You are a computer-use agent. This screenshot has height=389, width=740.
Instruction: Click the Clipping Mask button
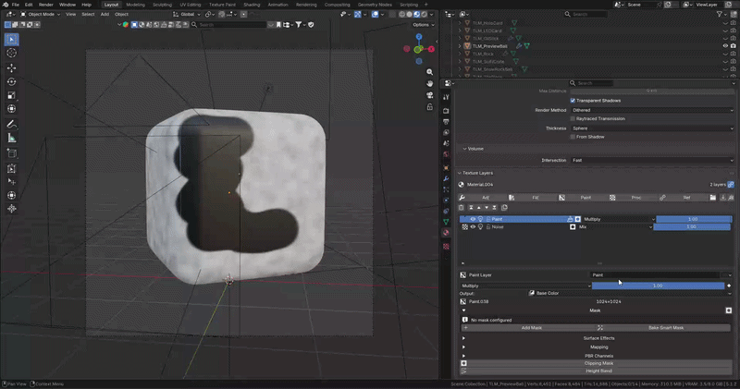tap(597, 363)
